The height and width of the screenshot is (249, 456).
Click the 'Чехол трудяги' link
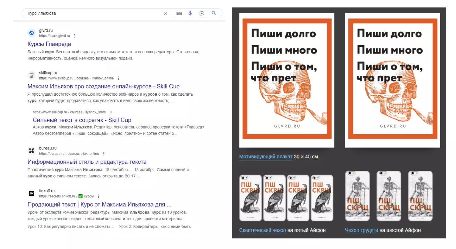point(361,230)
